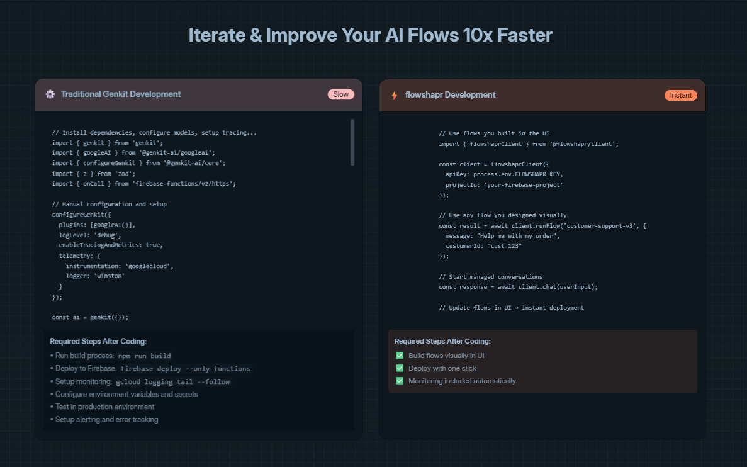Click the 'Monitoring included automatically' label
The width and height of the screenshot is (747, 467).
pyautogui.click(x=462, y=381)
